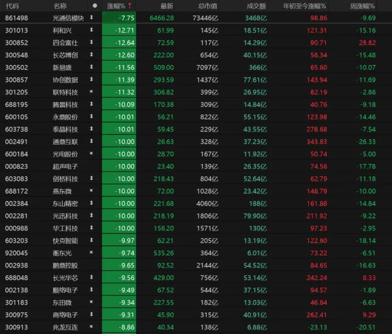This screenshot has height=334, width=392.
Task: Sort by the 成交额 column header
Action: pyautogui.click(x=256, y=6)
